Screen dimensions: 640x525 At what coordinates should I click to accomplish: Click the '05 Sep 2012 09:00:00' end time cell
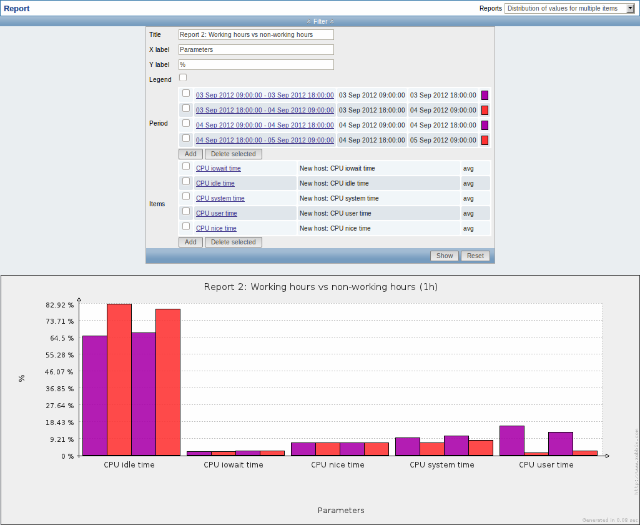pyautogui.click(x=443, y=140)
